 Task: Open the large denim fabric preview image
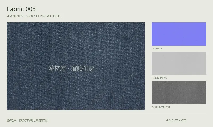76,66
